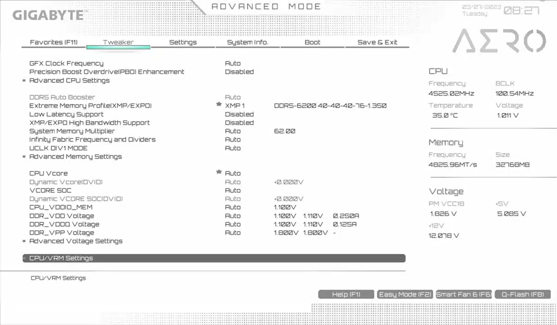Switch to the Boot tab
This screenshot has height=325, width=557.
tap(312, 42)
